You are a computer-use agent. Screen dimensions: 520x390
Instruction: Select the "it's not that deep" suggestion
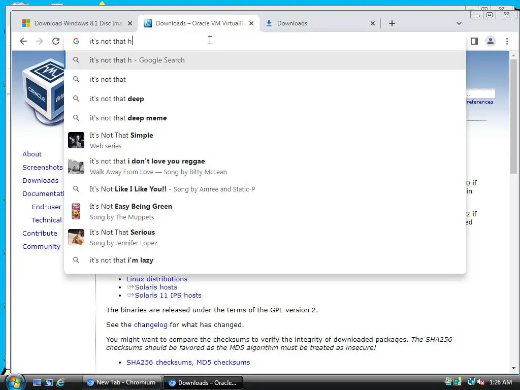click(265, 99)
